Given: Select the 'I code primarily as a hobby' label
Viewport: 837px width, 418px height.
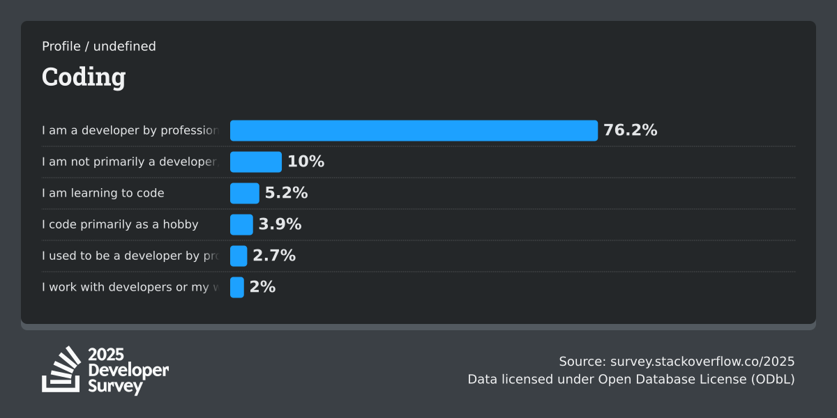Looking at the screenshot, I should click(120, 224).
